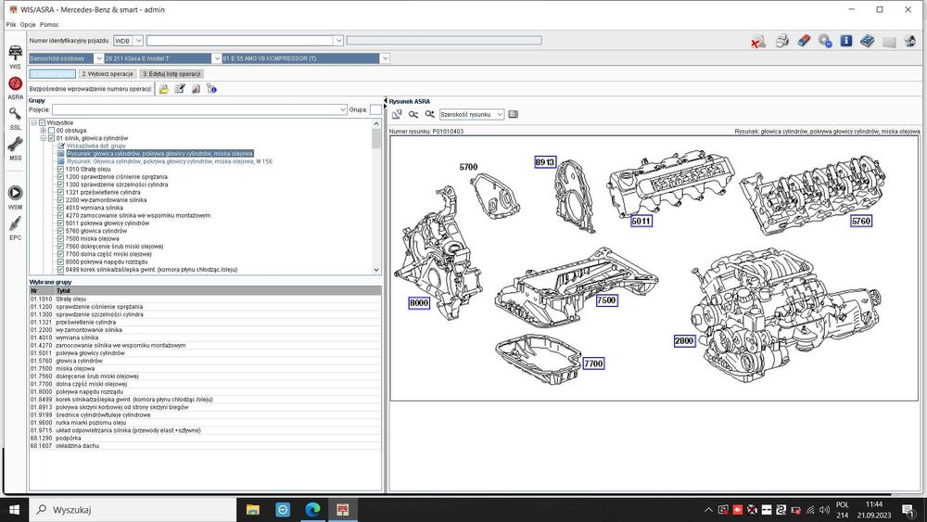Switch to the 2. Wybierz operacje tab

pyautogui.click(x=108, y=74)
